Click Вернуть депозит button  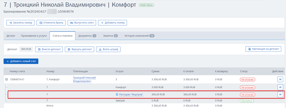click(x=79, y=49)
